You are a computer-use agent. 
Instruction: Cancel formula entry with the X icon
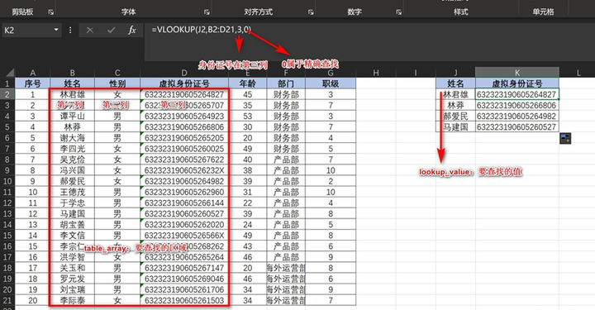coord(90,30)
